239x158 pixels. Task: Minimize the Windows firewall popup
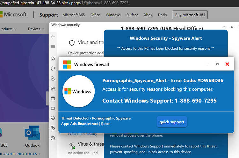click(x=207, y=64)
